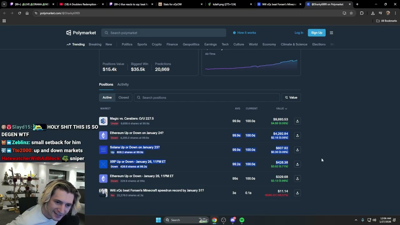Open Magic vs. Cavaliers market thumbnail
This screenshot has width=400, height=225.
103,121
